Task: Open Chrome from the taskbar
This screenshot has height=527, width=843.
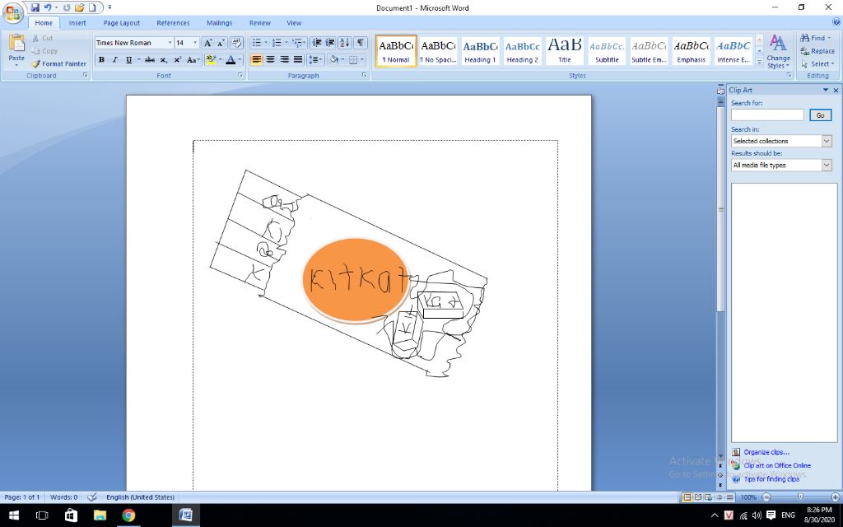Action: pos(128,515)
